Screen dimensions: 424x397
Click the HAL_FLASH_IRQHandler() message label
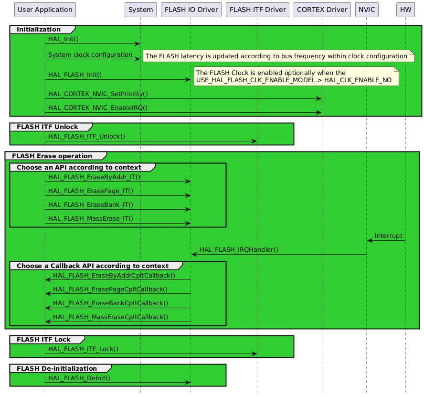pos(240,249)
